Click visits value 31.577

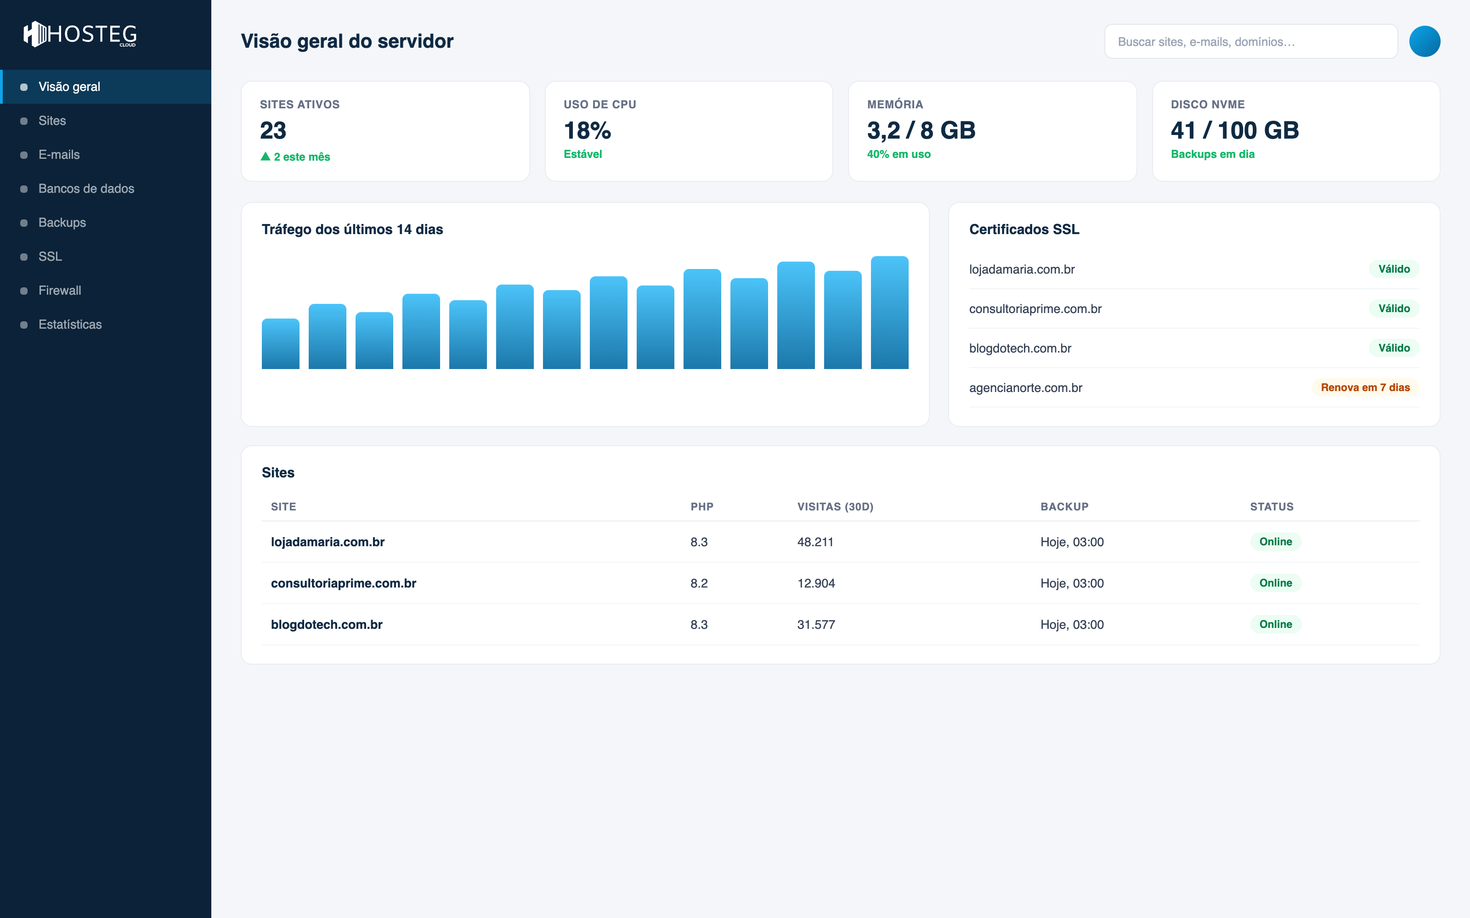816,625
